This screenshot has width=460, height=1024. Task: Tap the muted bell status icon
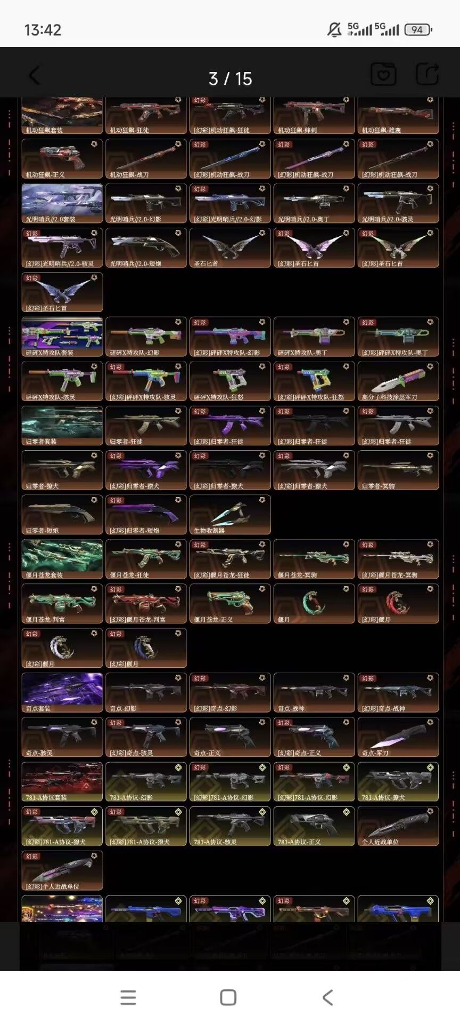click(334, 30)
